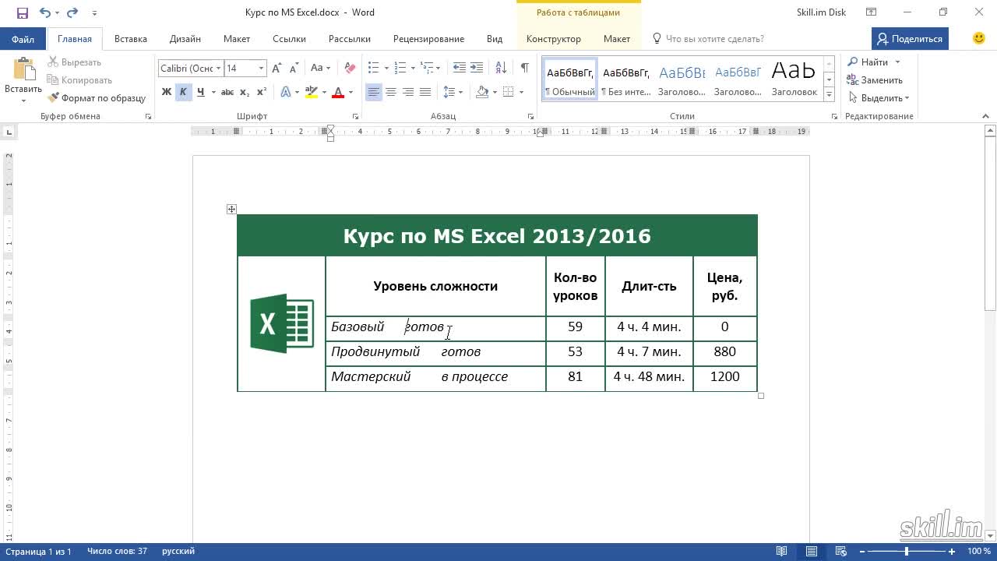The width and height of the screenshot is (997, 561).
Task: Toggle left text alignment
Action: (374, 92)
